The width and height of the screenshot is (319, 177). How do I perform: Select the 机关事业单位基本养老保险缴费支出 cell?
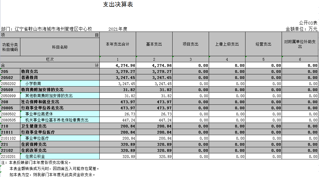60,120
